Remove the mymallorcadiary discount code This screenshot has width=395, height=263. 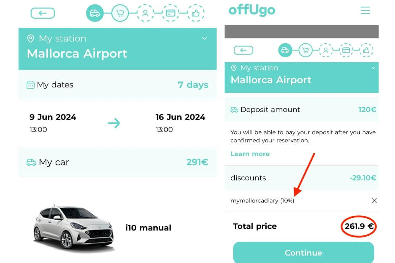tap(374, 201)
